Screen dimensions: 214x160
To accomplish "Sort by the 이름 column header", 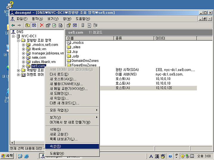I will click(x=90, y=38).
